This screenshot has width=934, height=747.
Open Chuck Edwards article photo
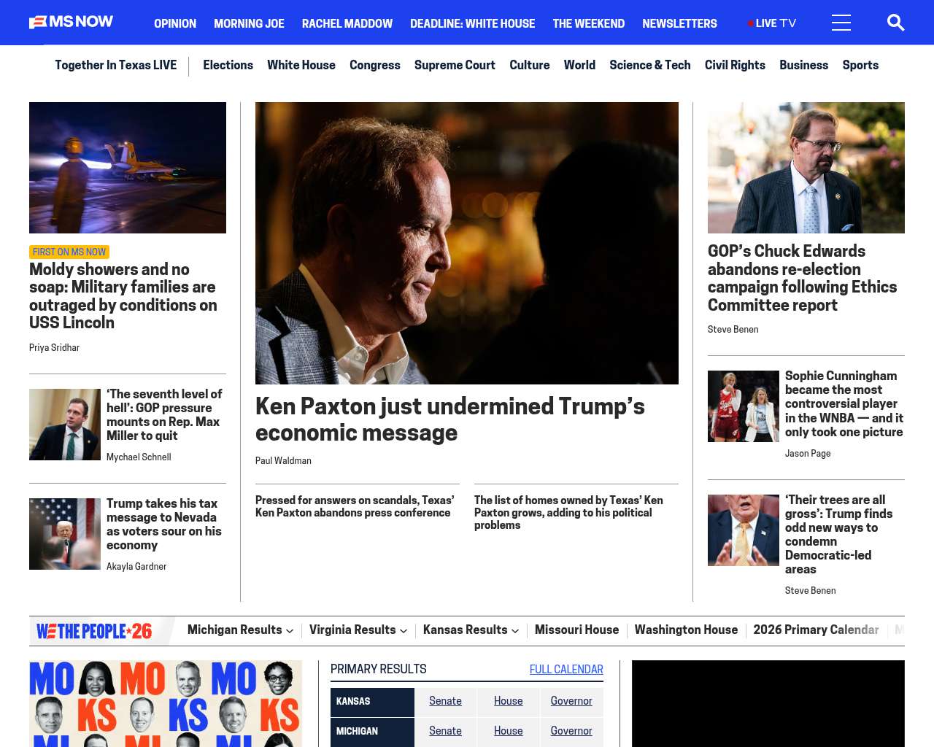806,168
